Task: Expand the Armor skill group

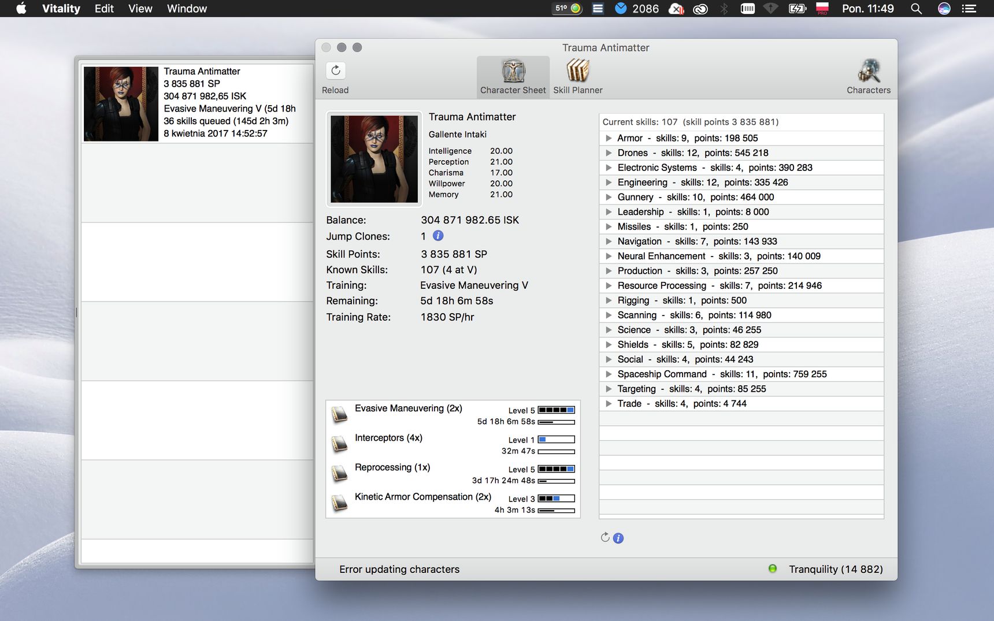Action: point(609,138)
